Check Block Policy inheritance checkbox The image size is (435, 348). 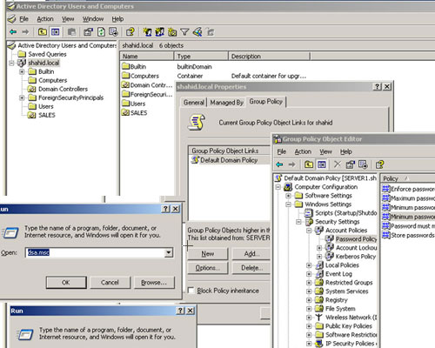[x=191, y=291]
